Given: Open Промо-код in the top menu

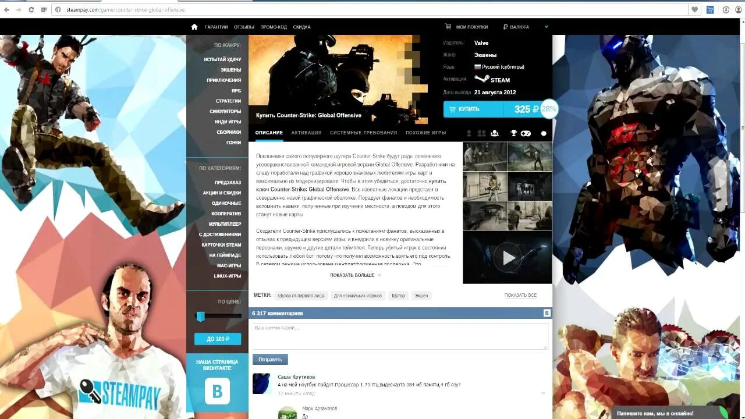Looking at the screenshot, I should pyautogui.click(x=274, y=27).
